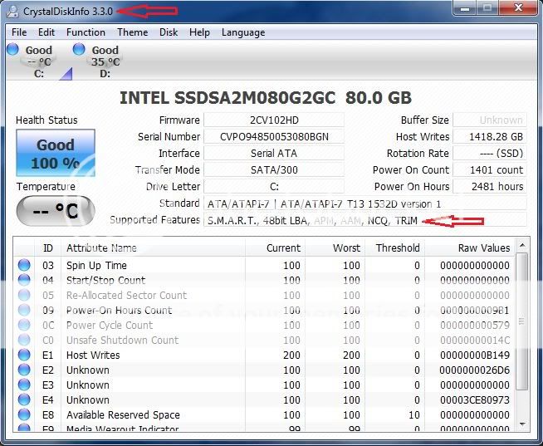Open the File menu
Image resolution: width=543 pixels, height=446 pixels.
[x=19, y=32]
